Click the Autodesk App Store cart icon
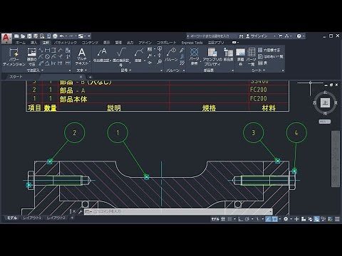 tap(281, 36)
